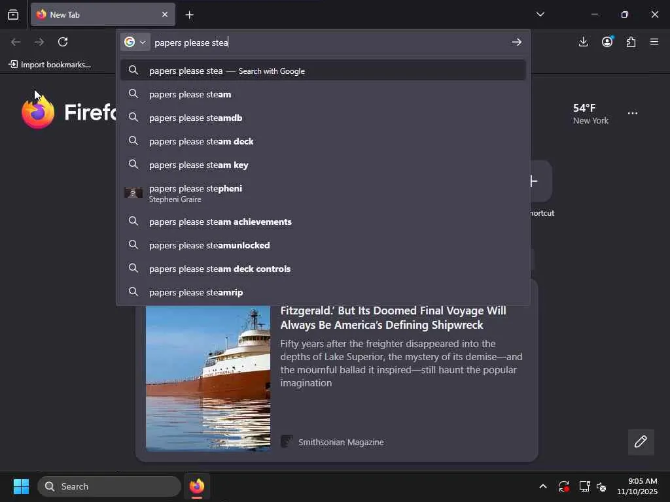This screenshot has width=670, height=502.
Task: Go back with the back arrow
Action: [x=16, y=42]
